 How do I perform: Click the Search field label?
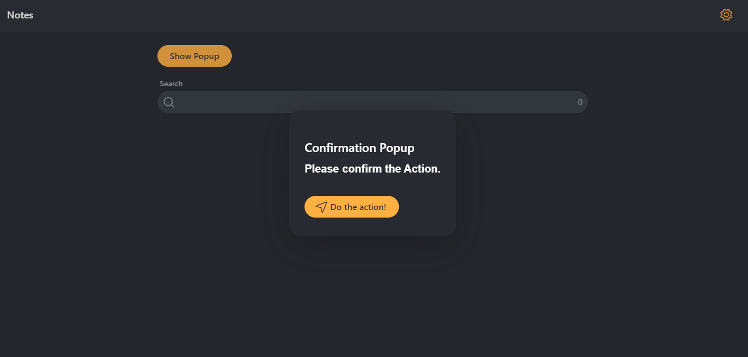coord(171,84)
